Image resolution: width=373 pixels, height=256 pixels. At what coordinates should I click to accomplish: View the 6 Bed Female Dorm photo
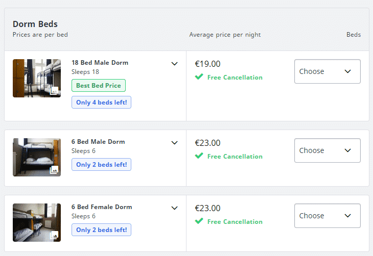coord(37,222)
